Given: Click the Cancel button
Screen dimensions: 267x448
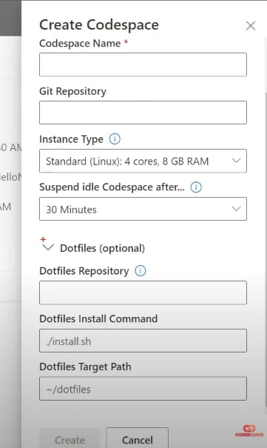Looking at the screenshot, I should click(x=138, y=439).
